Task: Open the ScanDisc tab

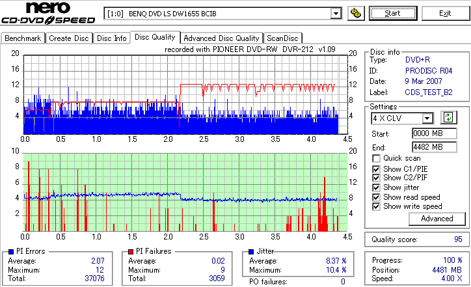Action: (282, 38)
